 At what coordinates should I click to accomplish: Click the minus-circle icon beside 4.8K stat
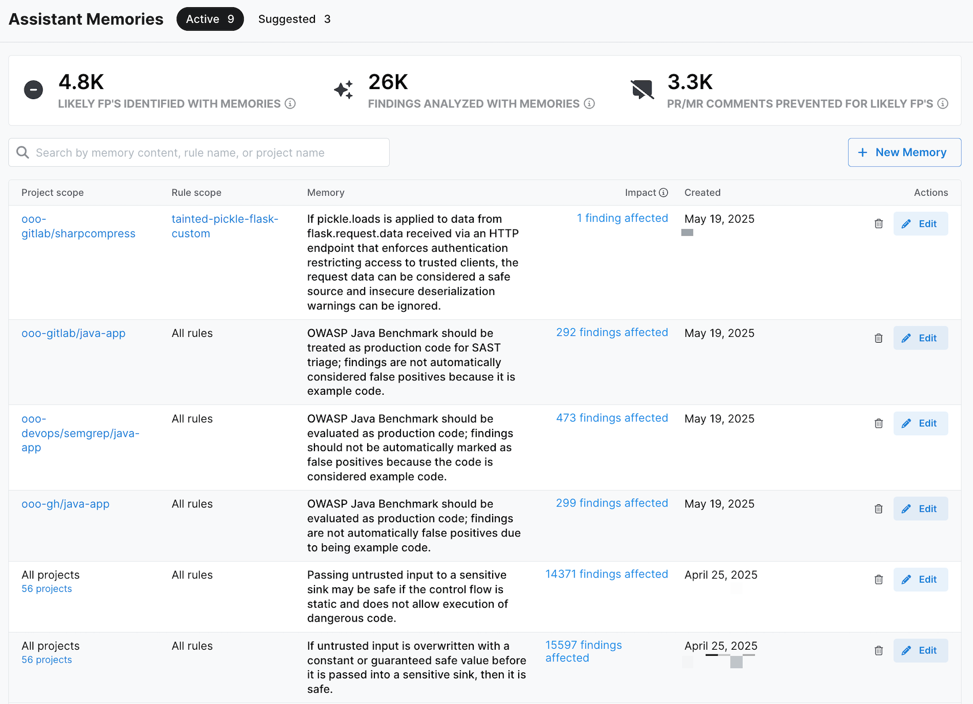(33, 89)
